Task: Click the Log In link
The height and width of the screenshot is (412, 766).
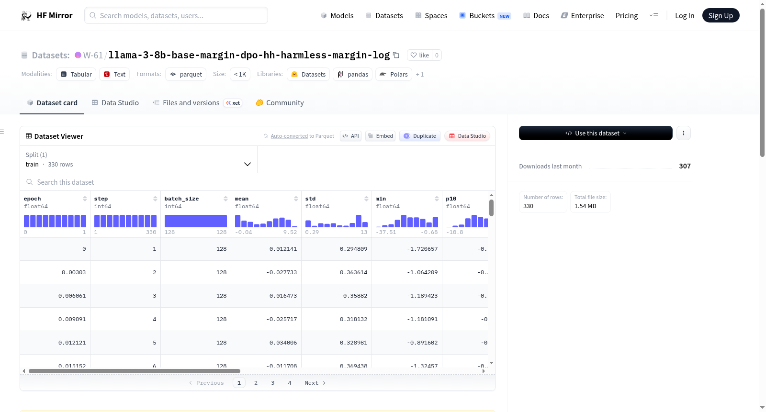Action: pos(685,16)
